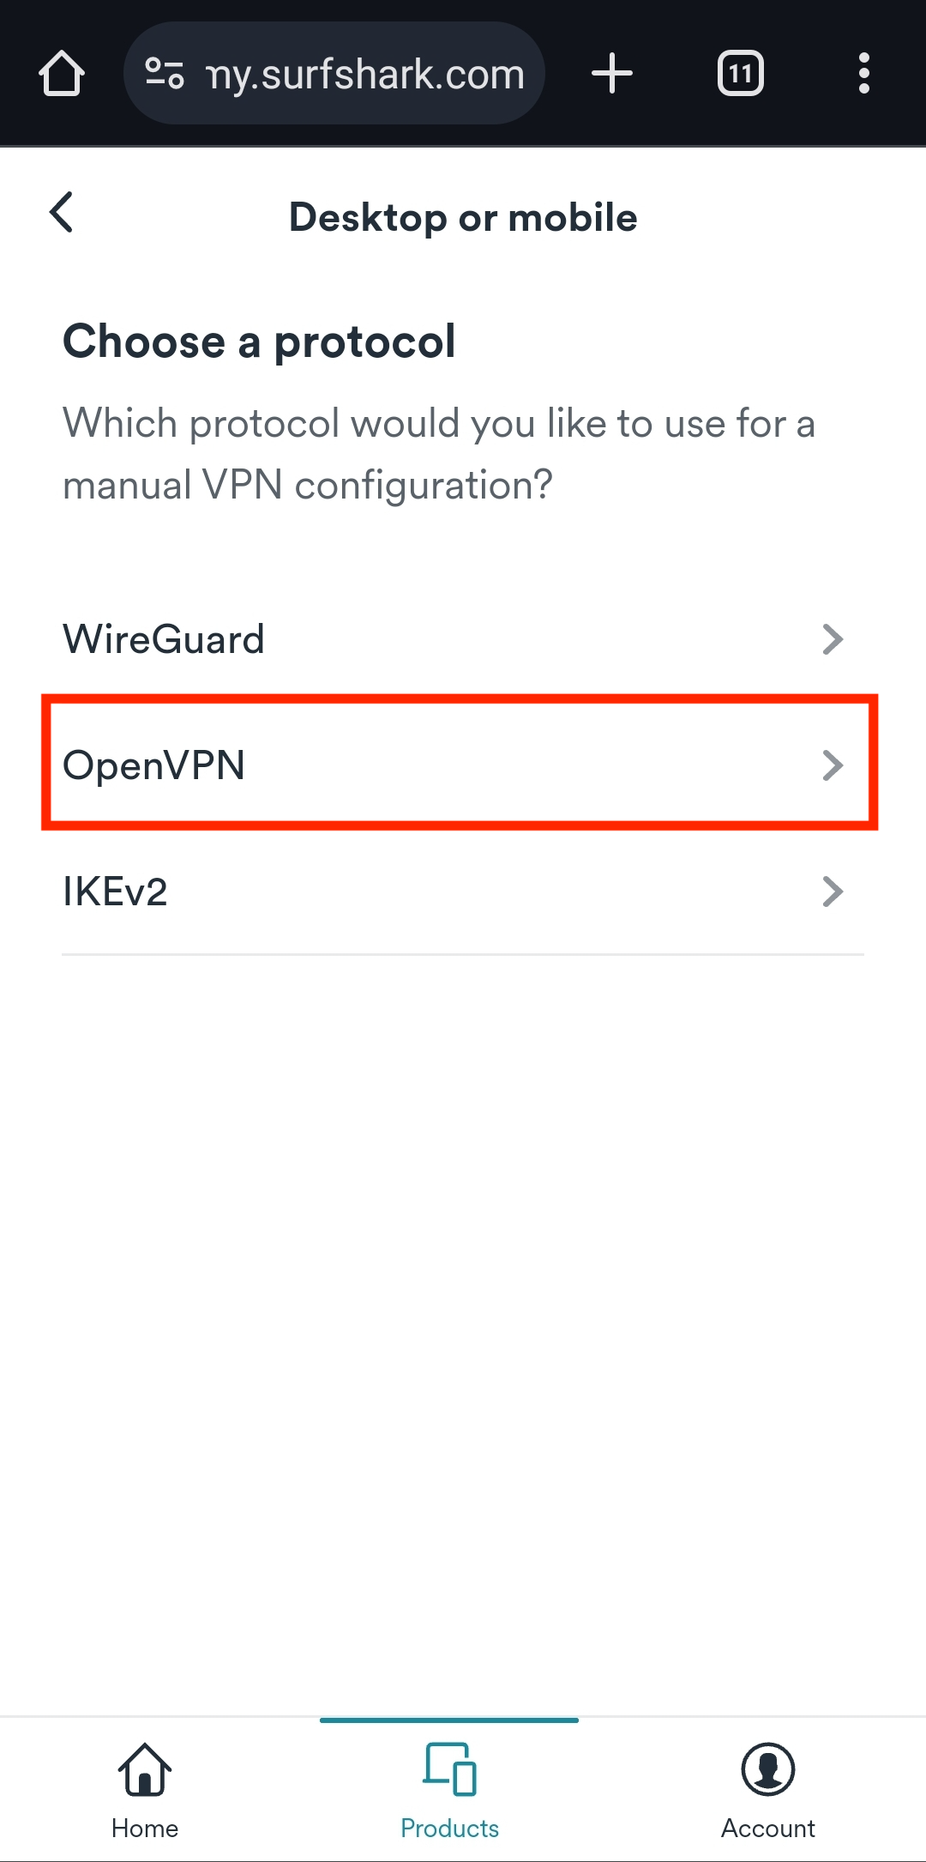This screenshot has width=926, height=1862.
Task: Tap the Home house icon in bottom bar
Action: 145,1769
